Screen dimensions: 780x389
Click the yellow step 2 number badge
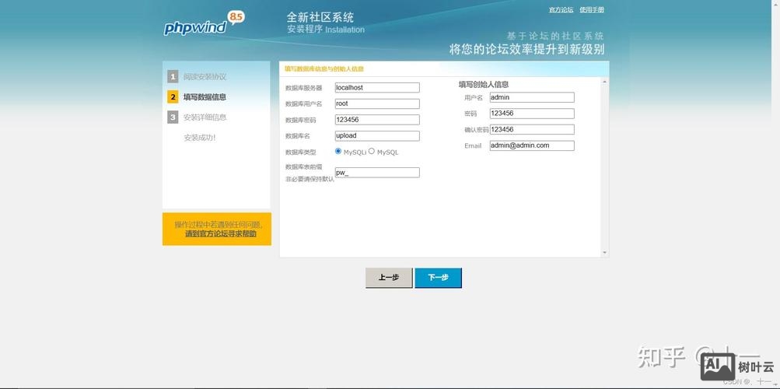coord(173,97)
